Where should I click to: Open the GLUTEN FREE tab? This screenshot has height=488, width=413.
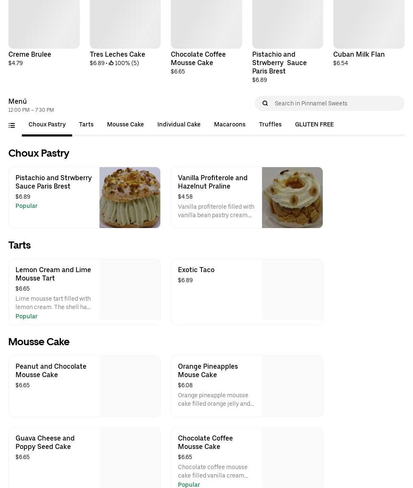314,124
